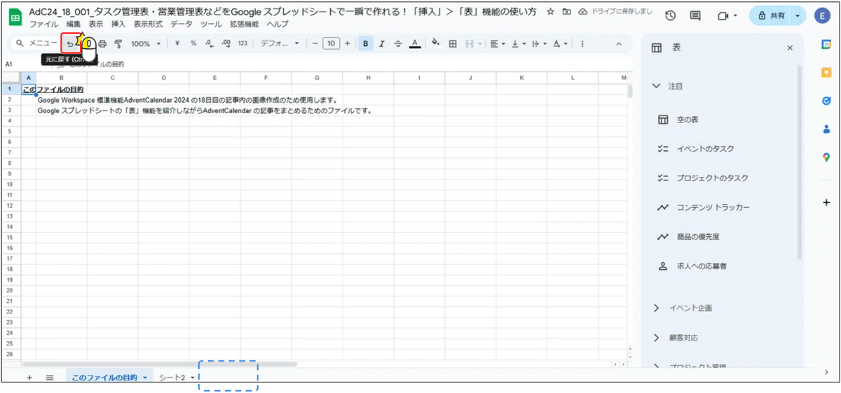
Task: Open Google Maps in side rail
Action: [x=826, y=157]
